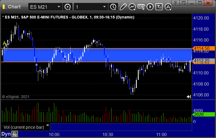Maximize the chart window

(200, 3)
